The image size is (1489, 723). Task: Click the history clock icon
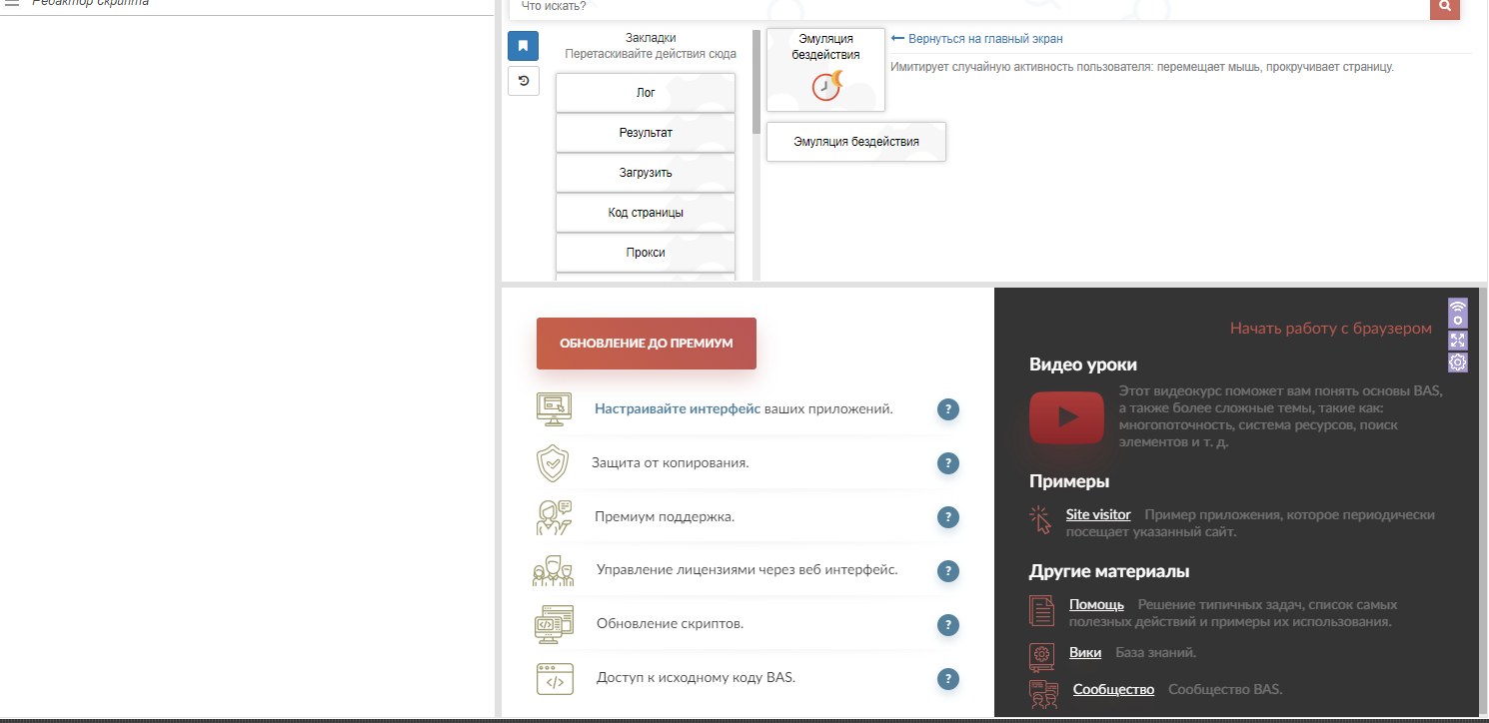click(524, 81)
